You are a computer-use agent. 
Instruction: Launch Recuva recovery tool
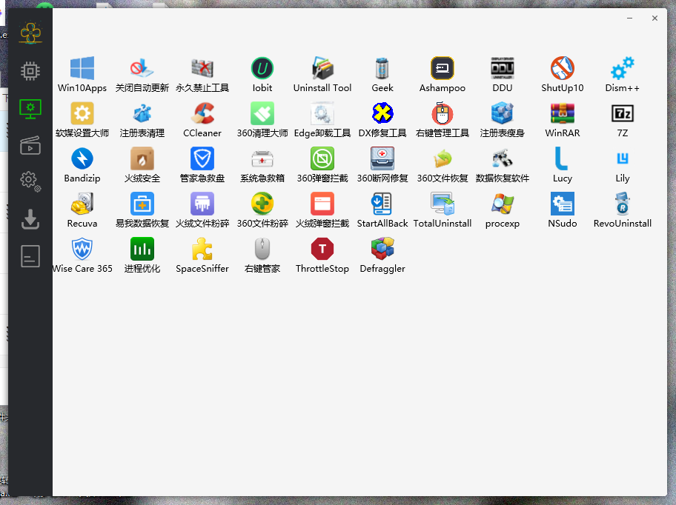(82, 204)
